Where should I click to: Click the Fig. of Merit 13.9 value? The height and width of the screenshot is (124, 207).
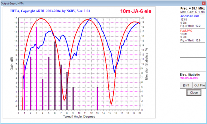coord(190,40)
